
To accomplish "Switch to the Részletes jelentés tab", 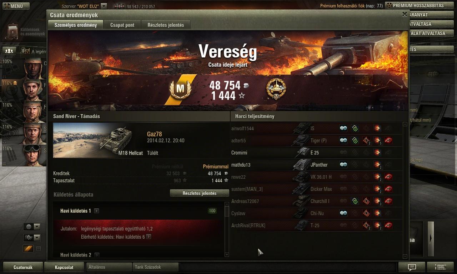I will [x=166, y=25].
